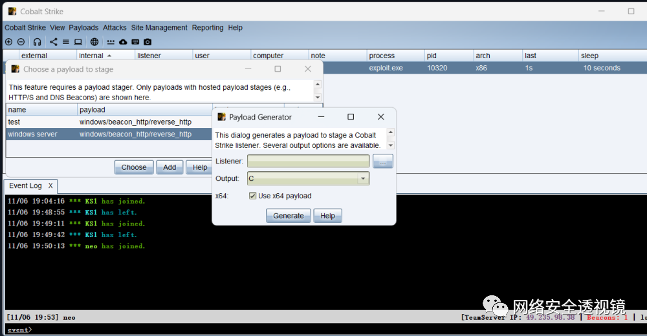Click the '10 seconds' sleep value
The image size is (647, 336).
602,68
